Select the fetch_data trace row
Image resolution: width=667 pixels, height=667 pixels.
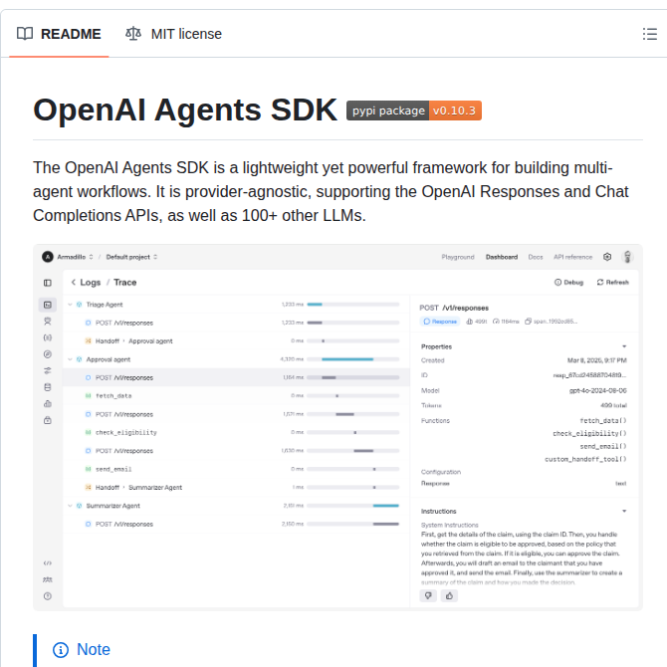click(x=236, y=396)
